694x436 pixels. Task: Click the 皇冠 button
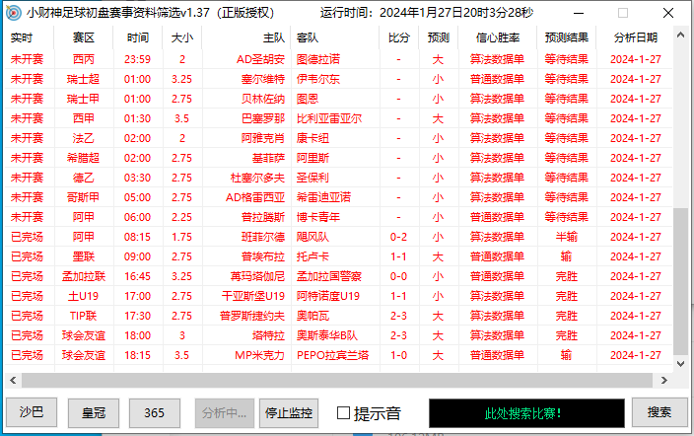(94, 413)
